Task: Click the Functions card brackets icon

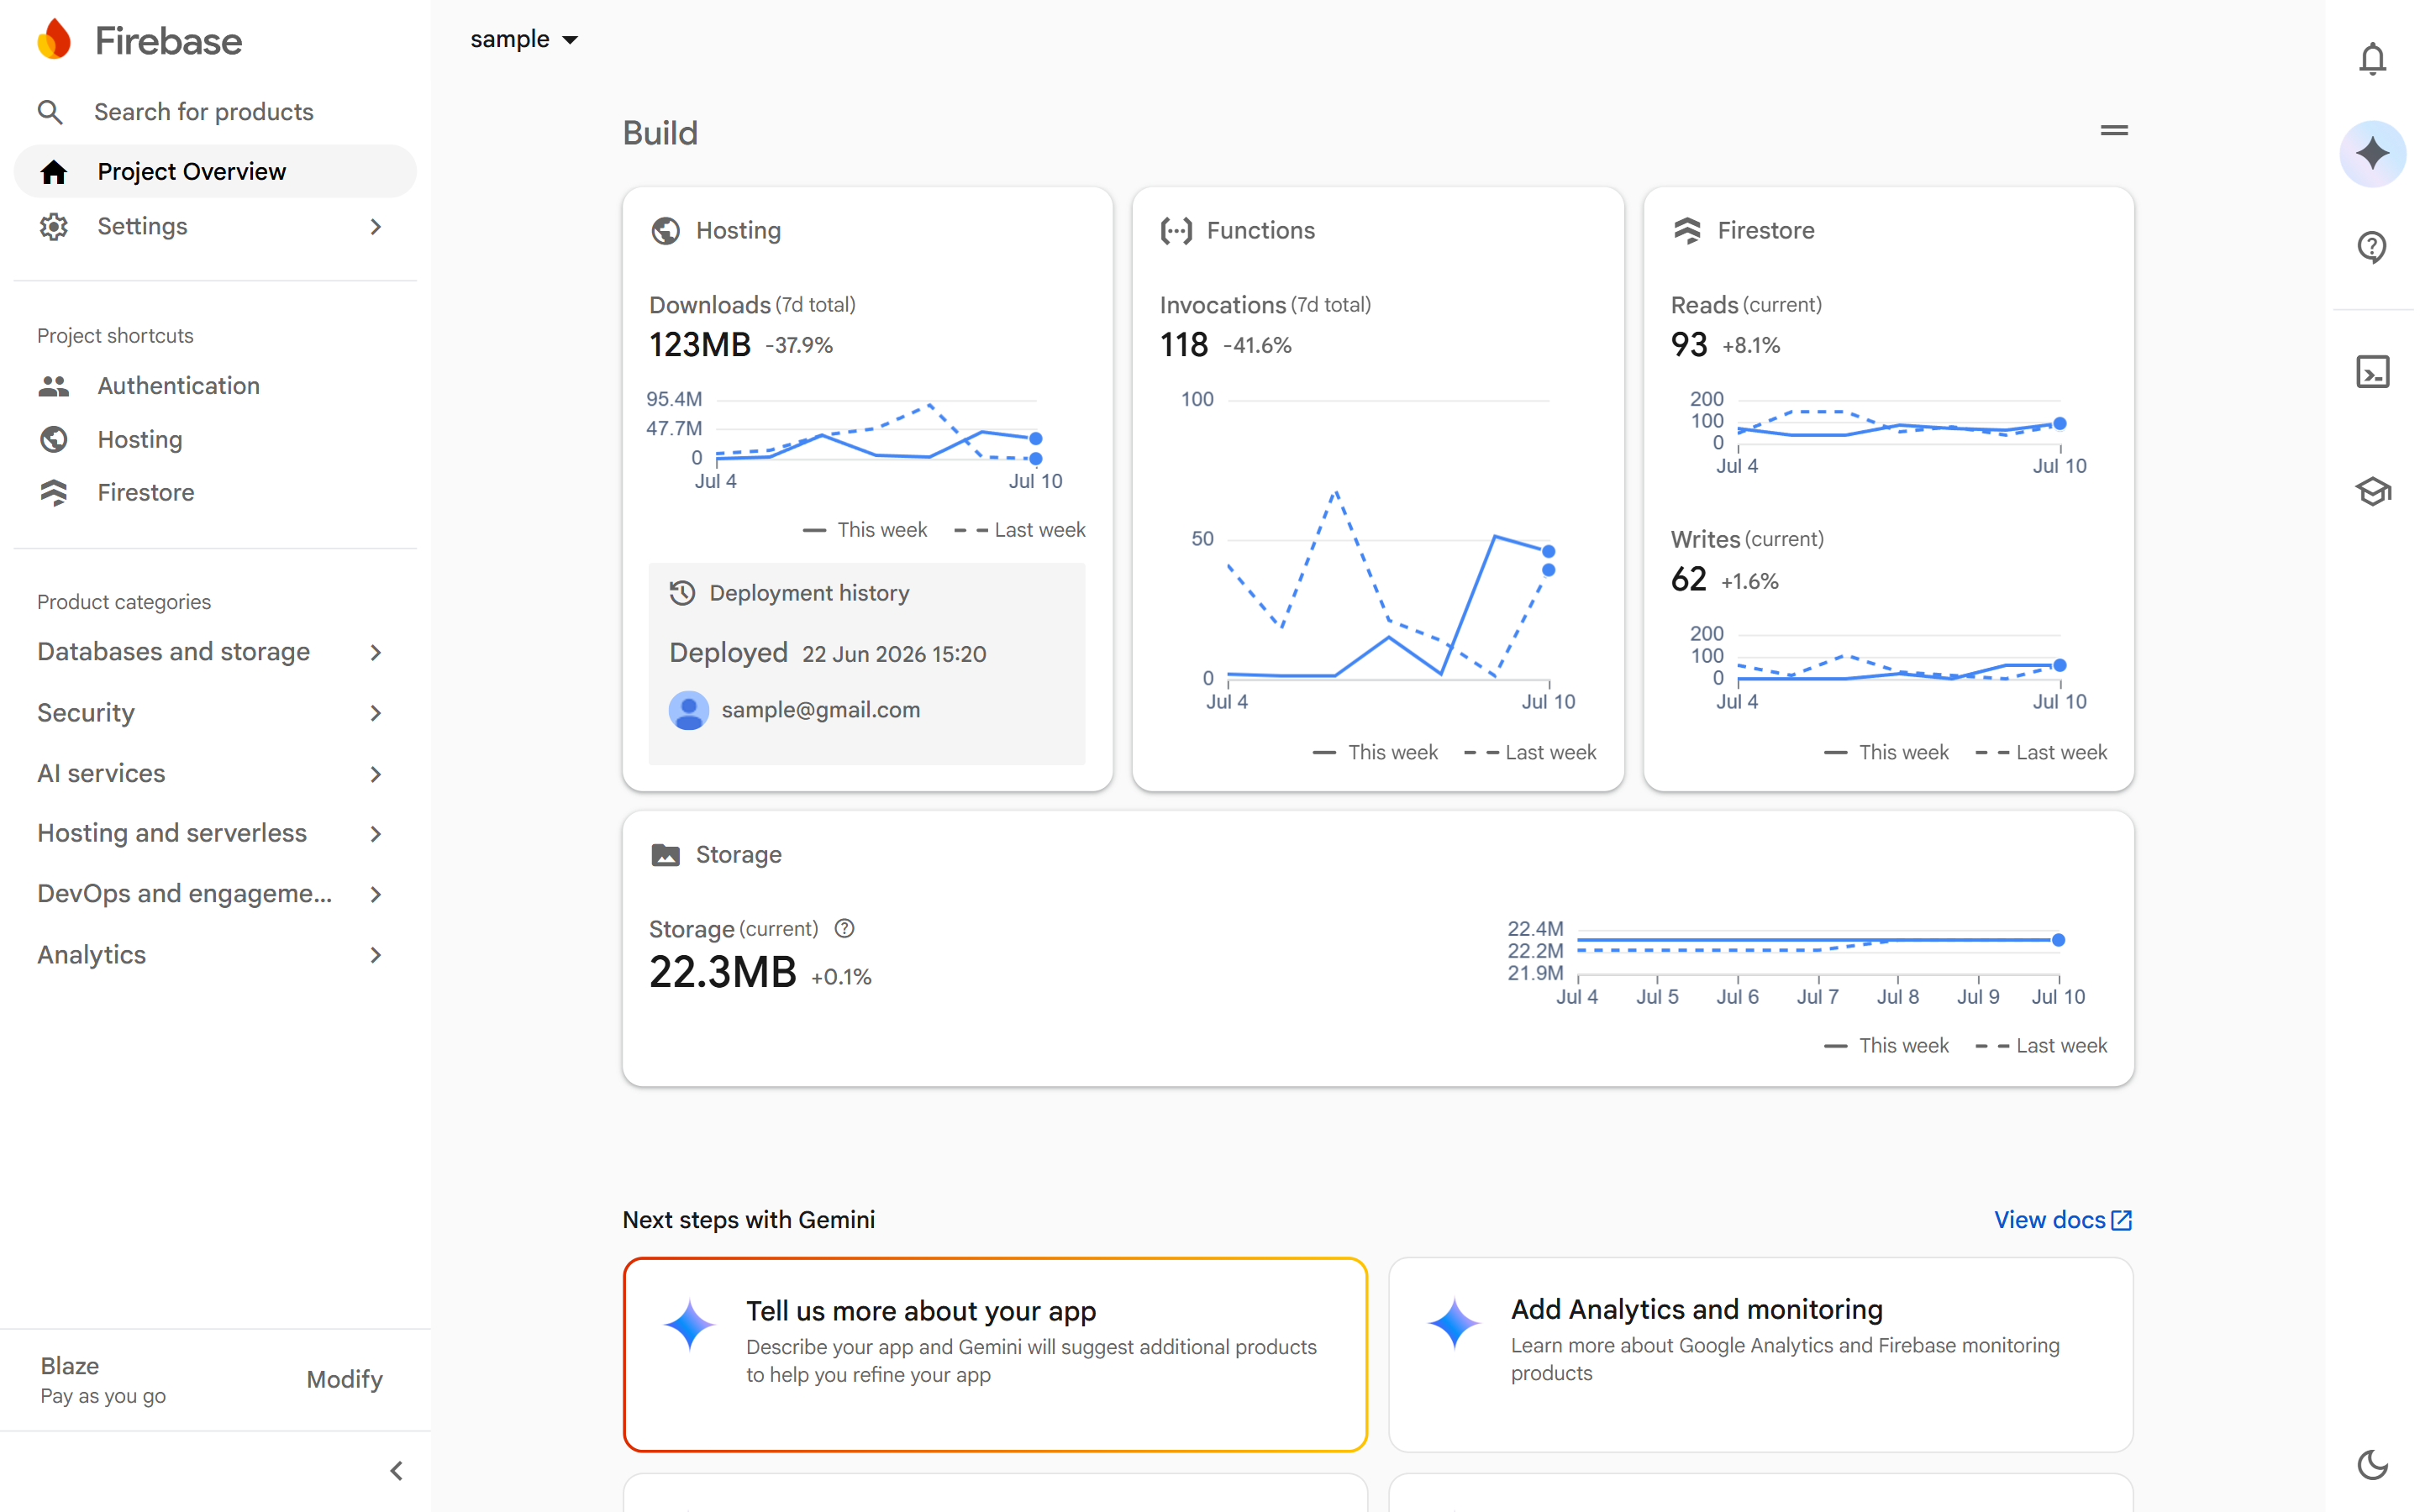Action: pyautogui.click(x=1176, y=231)
